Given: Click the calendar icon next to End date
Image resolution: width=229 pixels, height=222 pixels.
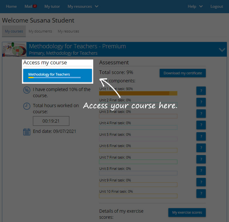Looking at the screenshot, I should [x=26, y=132].
